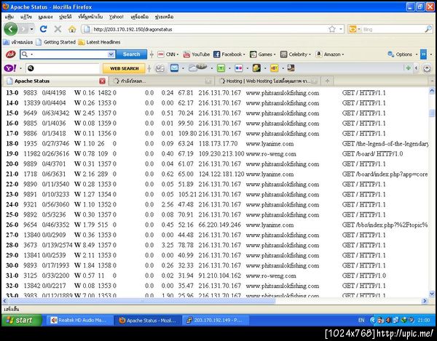Select IP 118.173.17.70 in row 18-0
The height and width of the screenshot is (341, 437).
point(218,144)
